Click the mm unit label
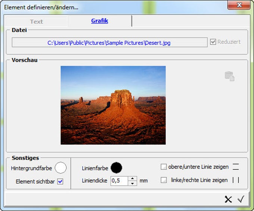254x211 pixels. 144,180
